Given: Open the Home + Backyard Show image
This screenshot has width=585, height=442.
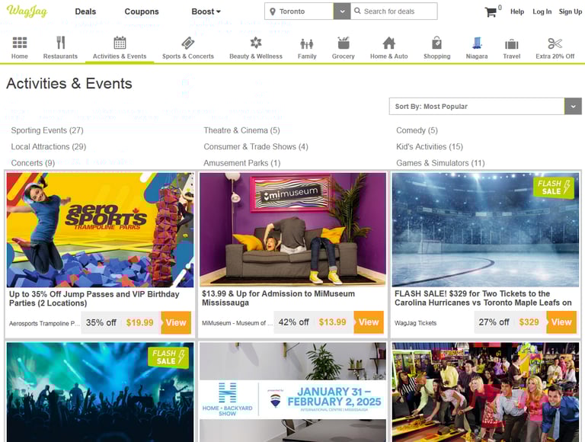Looking at the screenshot, I should pos(292,392).
